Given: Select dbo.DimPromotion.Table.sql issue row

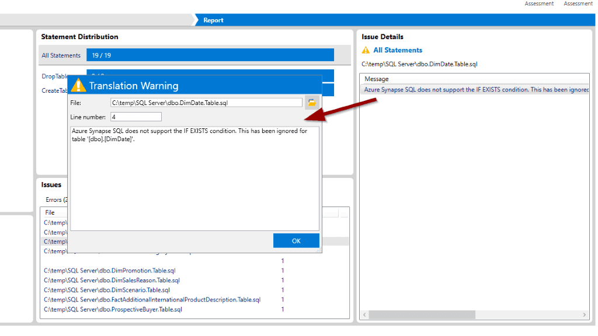Looking at the screenshot, I should click(x=194, y=271).
